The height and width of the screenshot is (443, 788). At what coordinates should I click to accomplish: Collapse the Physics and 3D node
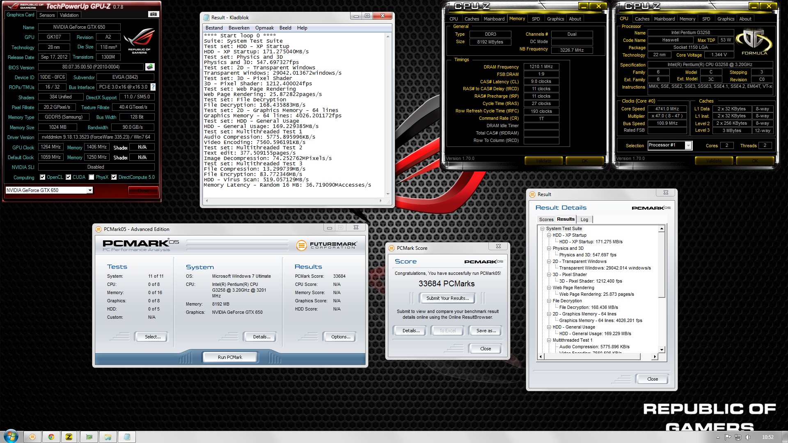click(549, 249)
